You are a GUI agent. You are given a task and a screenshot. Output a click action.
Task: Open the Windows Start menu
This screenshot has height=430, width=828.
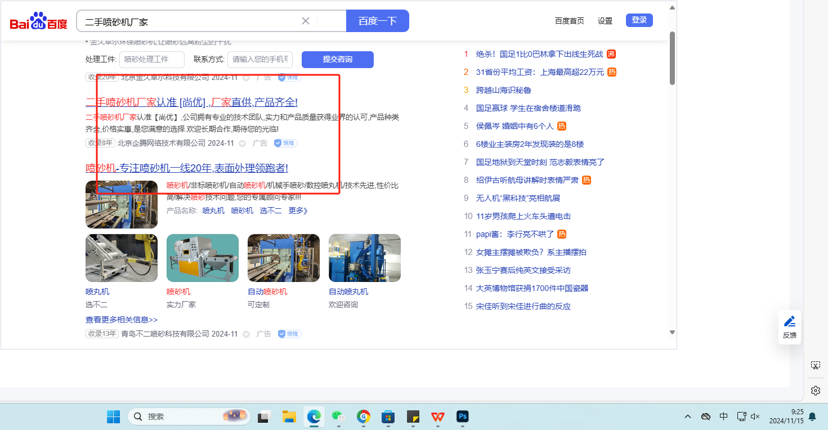[x=113, y=416]
